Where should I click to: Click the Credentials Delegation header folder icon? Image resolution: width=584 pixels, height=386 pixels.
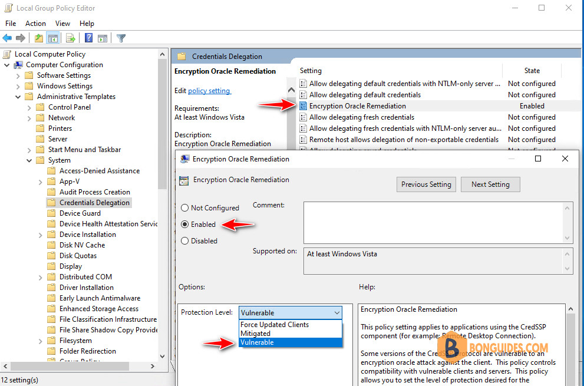pos(182,57)
